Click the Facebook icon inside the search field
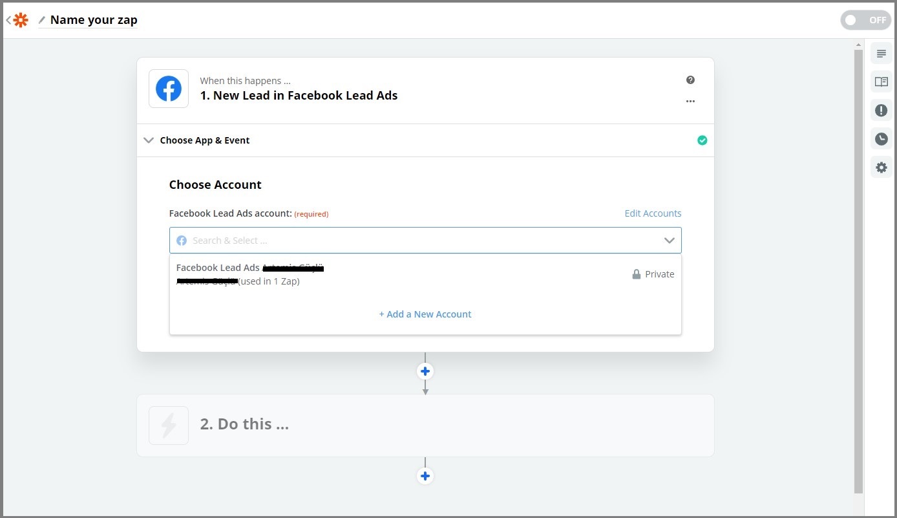 [182, 241]
